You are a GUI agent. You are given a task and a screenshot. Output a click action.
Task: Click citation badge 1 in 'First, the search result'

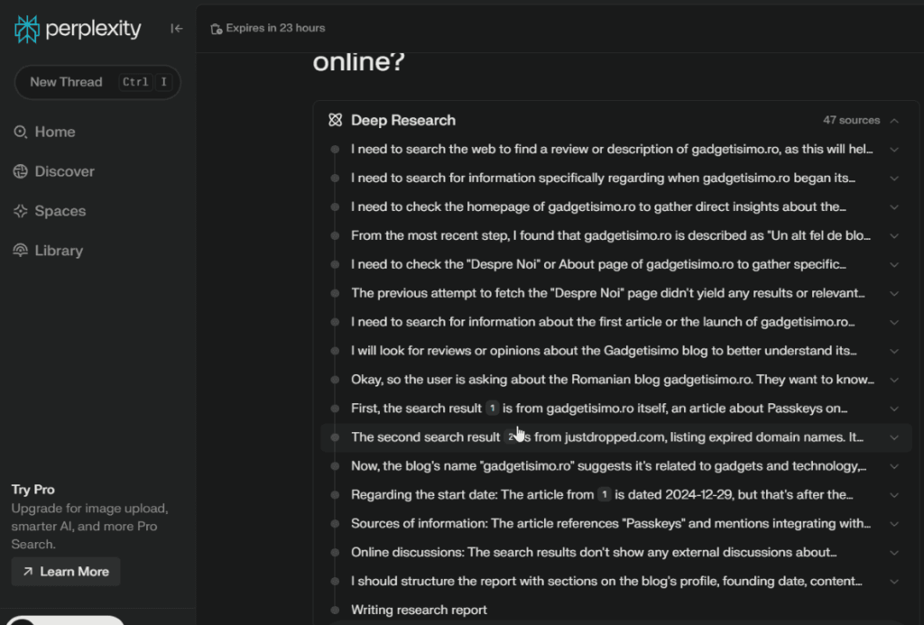tap(492, 409)
